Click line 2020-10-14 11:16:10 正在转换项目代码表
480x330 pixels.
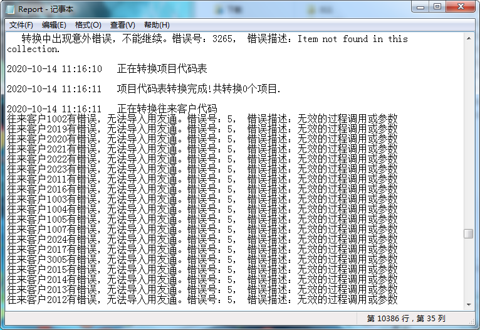coord(107,68)
